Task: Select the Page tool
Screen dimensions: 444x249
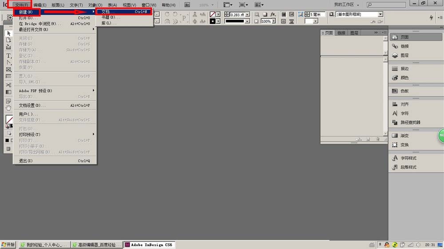Action: click(x=8, y=40)
